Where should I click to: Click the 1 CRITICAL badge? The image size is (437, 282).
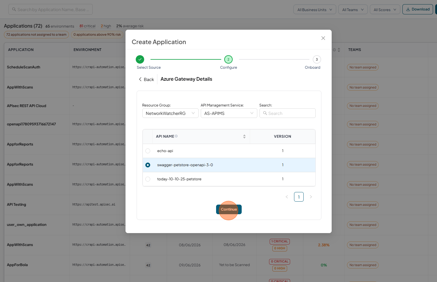[280, 241]
